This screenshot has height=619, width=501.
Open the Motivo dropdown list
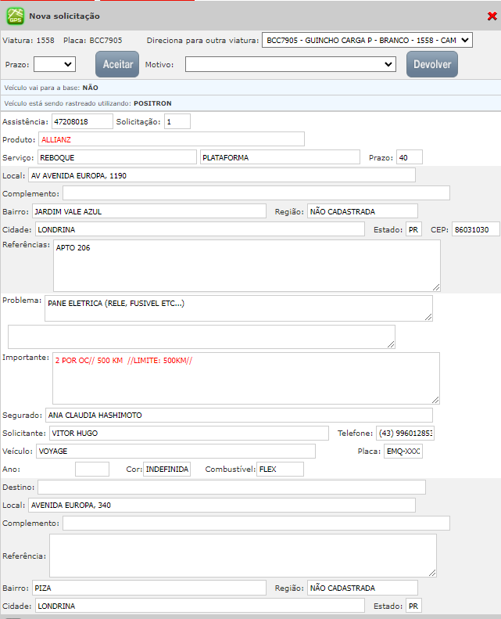point(290,64)
